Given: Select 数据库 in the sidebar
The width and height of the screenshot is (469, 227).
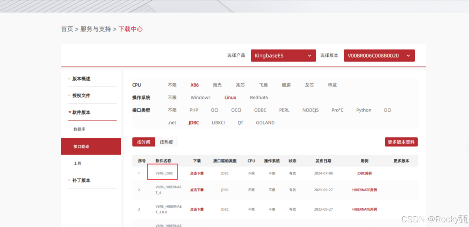Looking at the screenshot, I should coord(79,129).
